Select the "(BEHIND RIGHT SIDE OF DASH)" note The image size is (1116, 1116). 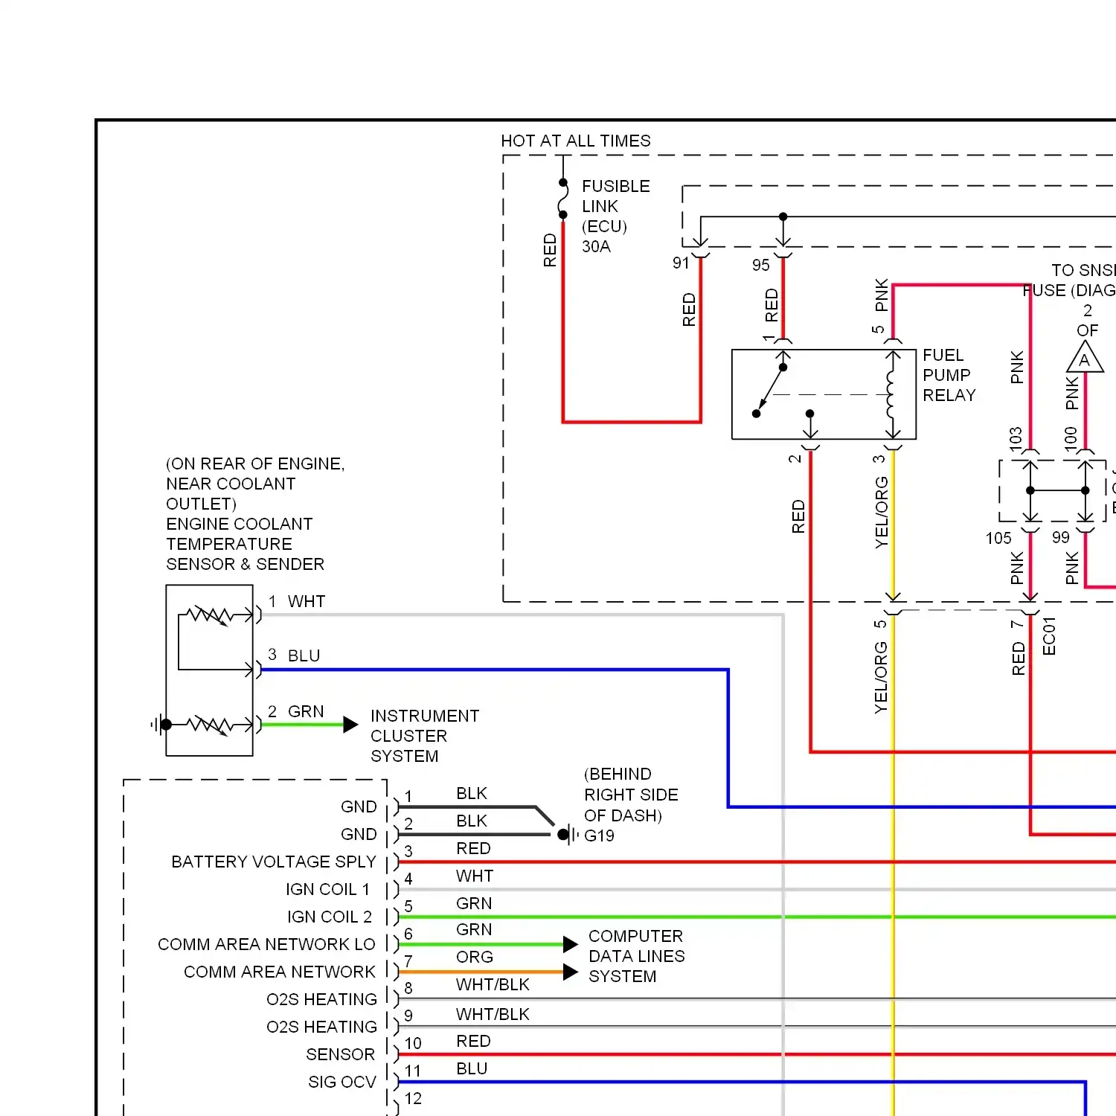click(631, 795)
